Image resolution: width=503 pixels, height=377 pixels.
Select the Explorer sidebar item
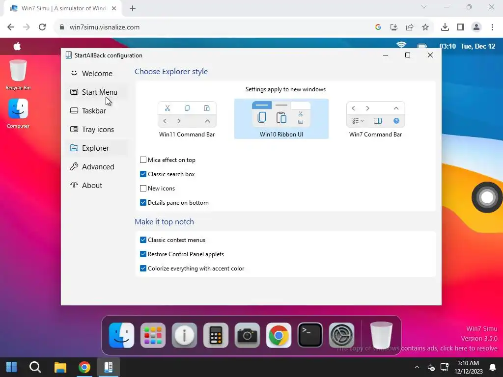pos(96,148)
